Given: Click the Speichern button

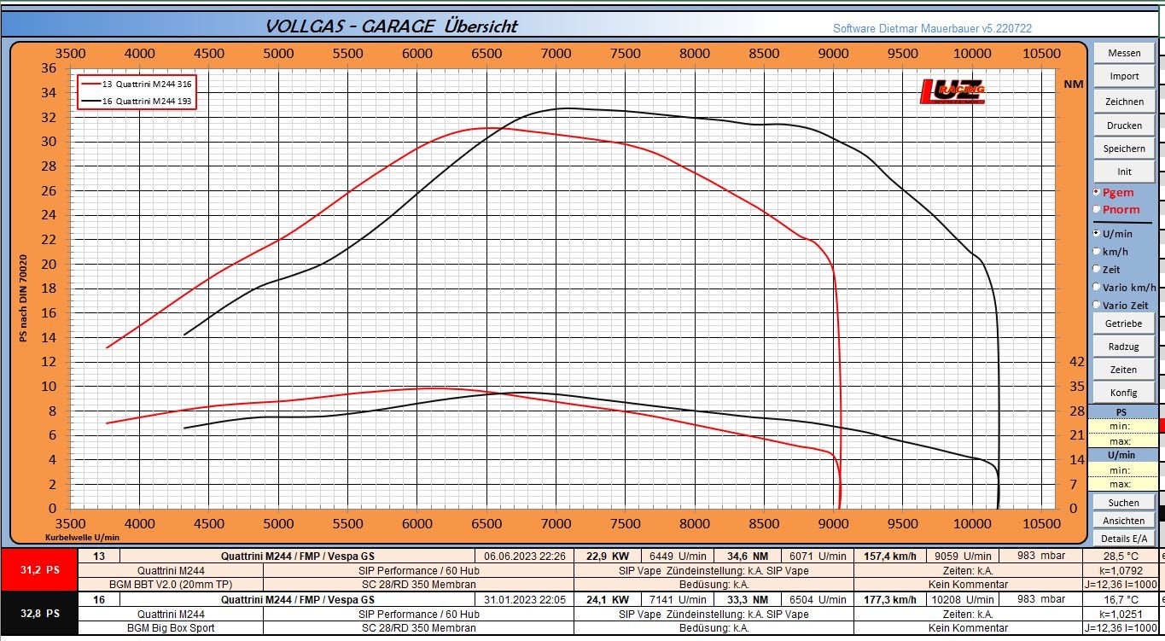Looking at the screenshot, I should (x=1124, y=149).
